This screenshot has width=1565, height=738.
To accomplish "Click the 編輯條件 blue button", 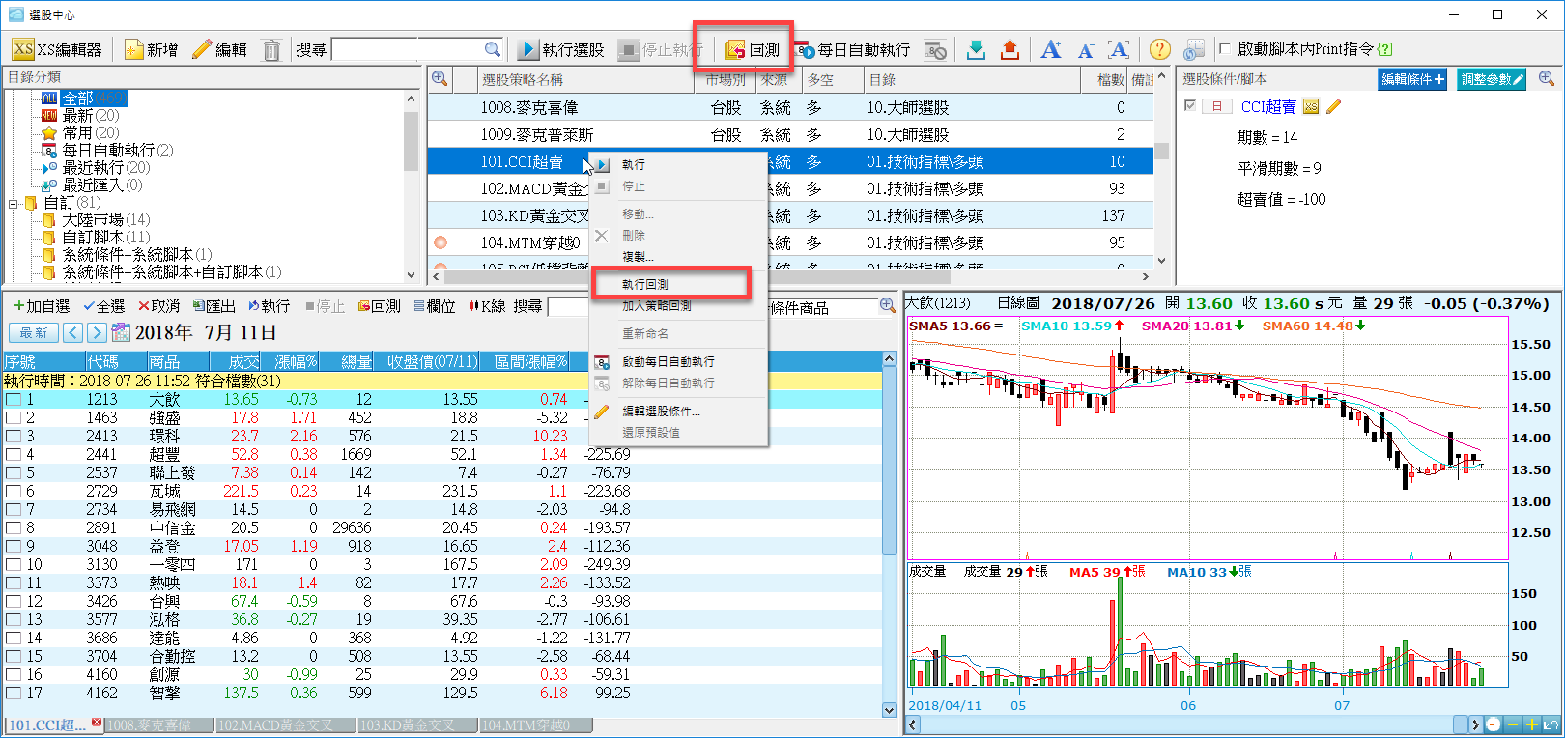I will tap(1411, 79).
